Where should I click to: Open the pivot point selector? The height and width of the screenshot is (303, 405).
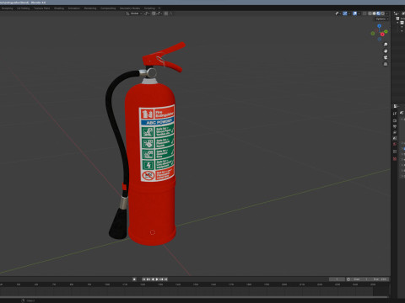pyautogui.click(x=146, y=13)
